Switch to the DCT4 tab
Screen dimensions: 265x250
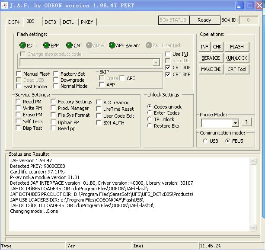coord(14,22)
